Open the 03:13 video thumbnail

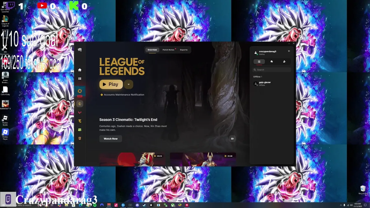pos(132,159)
